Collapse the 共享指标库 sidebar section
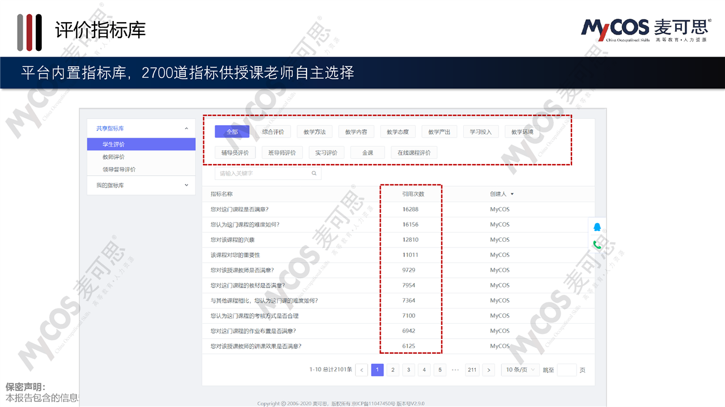Image resolution: width=725 pixels, height=407 pixels. click(x=186, y=129)
